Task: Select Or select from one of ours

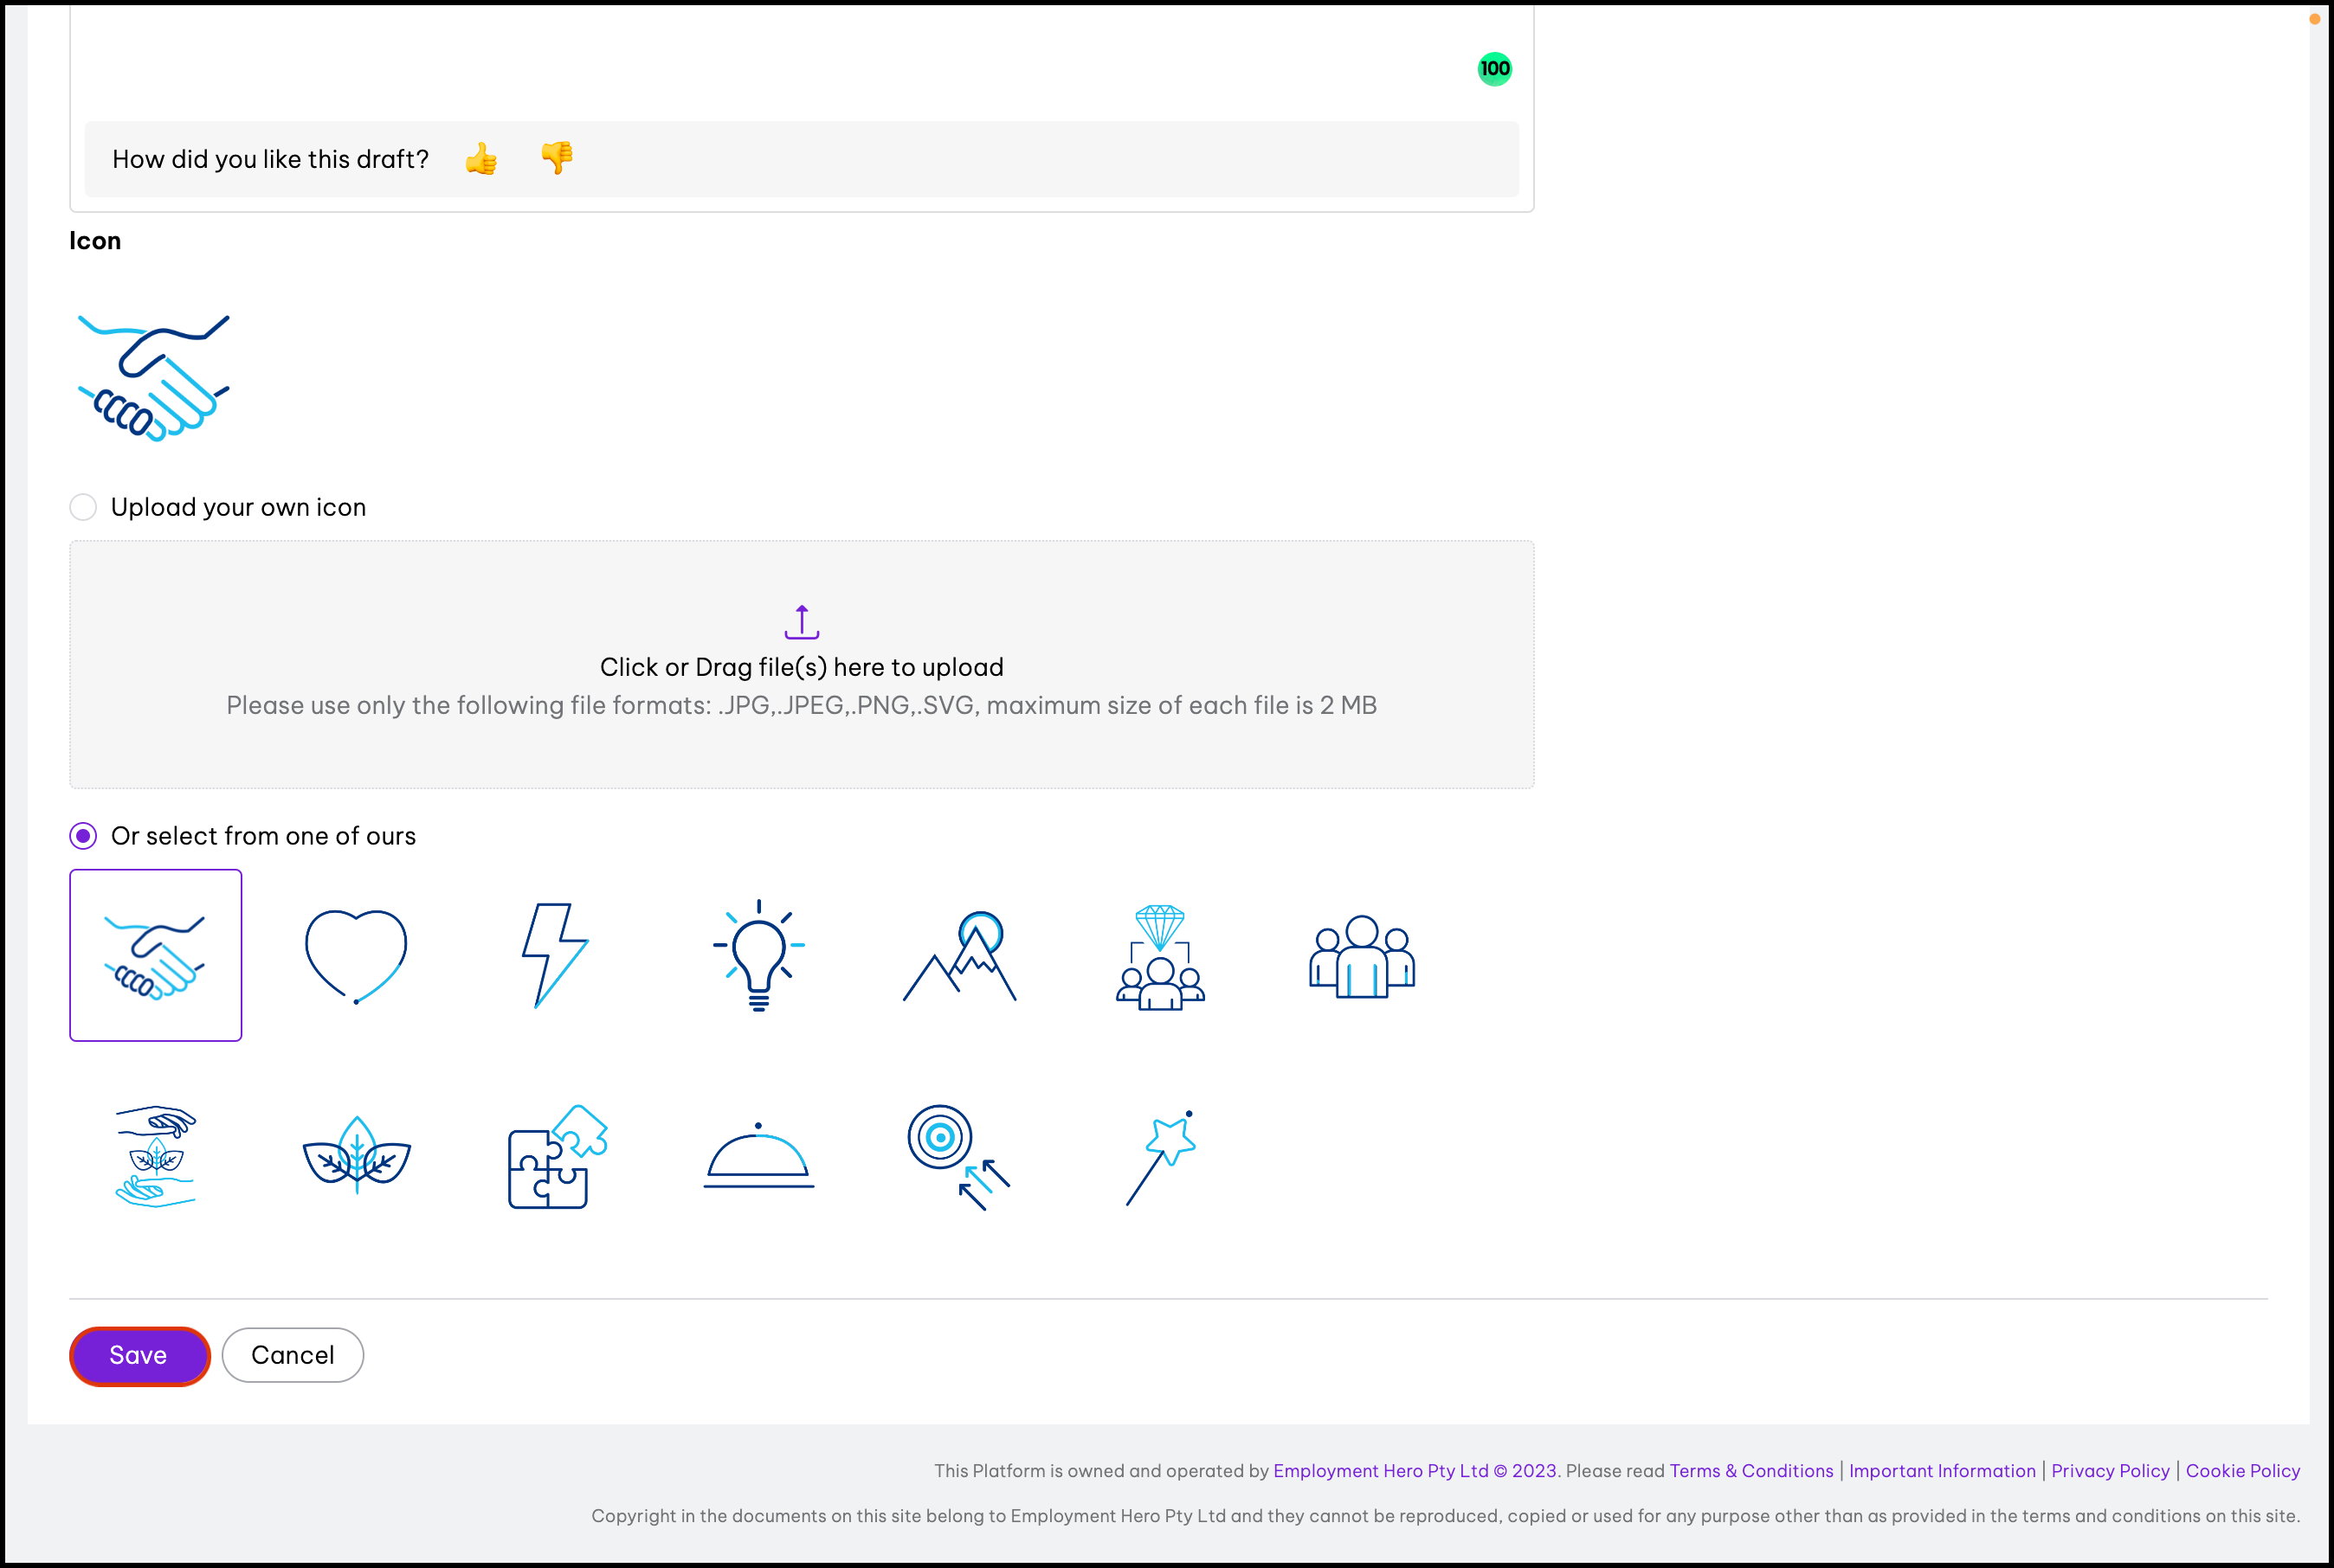Action: point(83,836)
